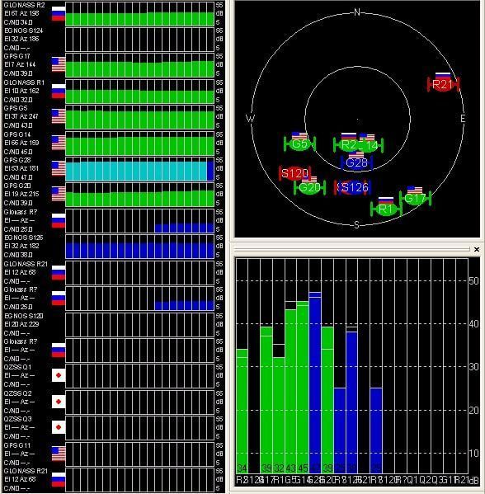The image size is (485, 494).
Task: Click the blue signal history of EGNOS S126
Action: click(x=139, y=251)
